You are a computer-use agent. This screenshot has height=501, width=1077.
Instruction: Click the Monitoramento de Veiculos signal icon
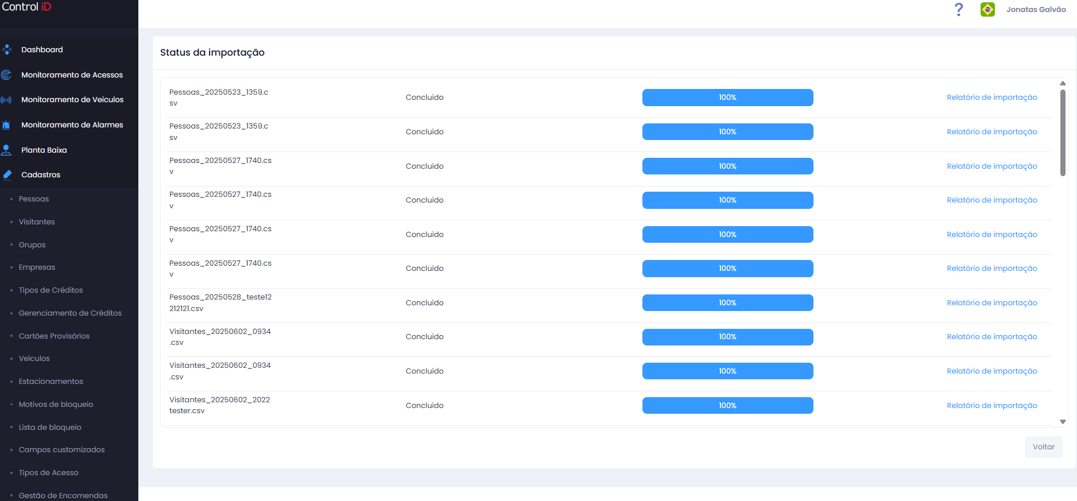click(6, 100)
